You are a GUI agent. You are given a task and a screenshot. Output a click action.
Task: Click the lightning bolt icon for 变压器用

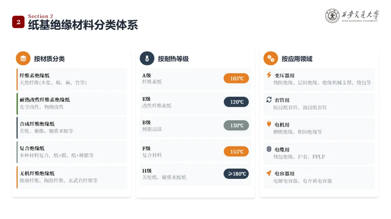pyautogui.click(x=269, y=75)
